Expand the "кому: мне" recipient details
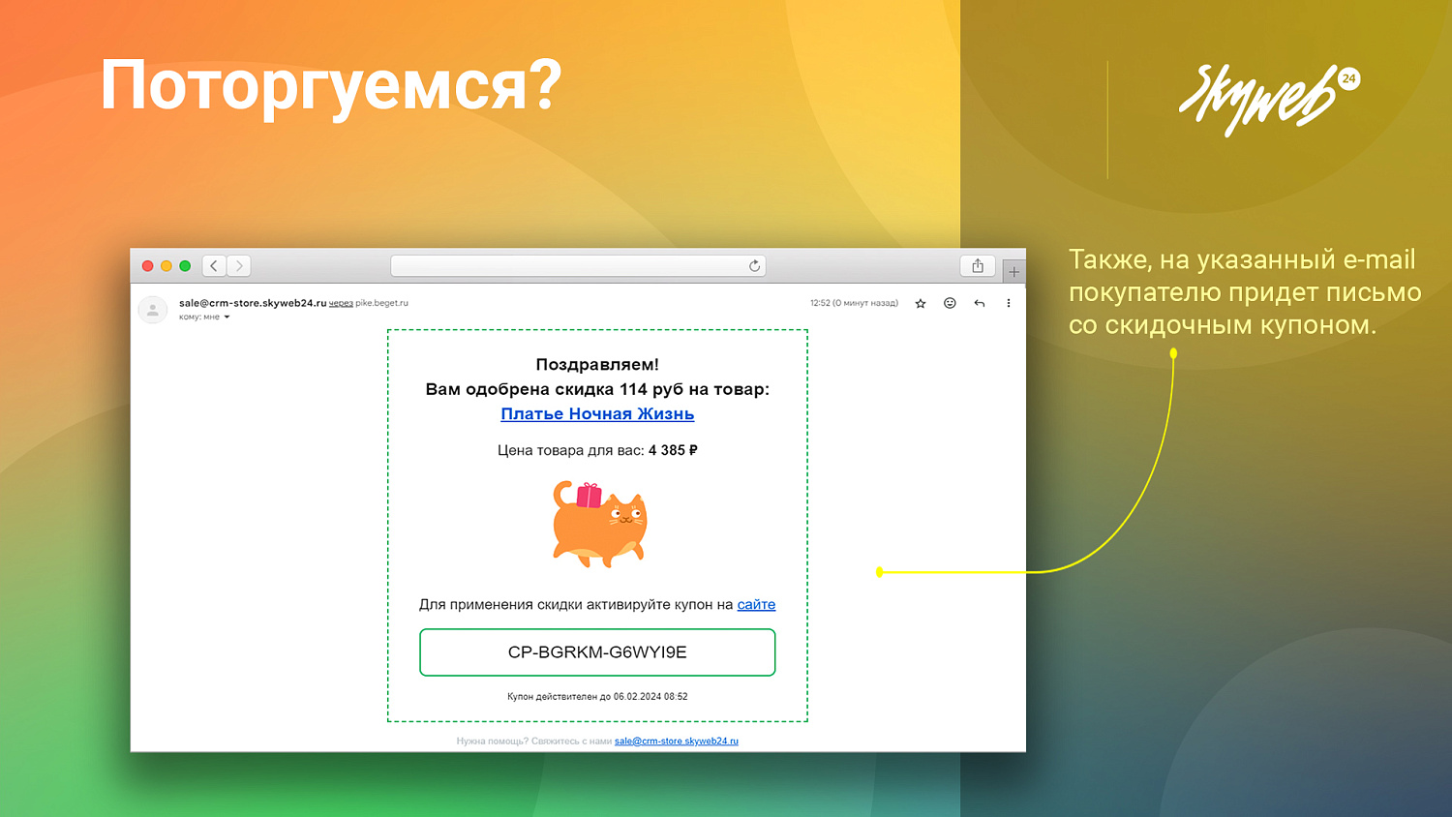The width and height of the screenshot is (1452, 817). click(x=205, y=317)
